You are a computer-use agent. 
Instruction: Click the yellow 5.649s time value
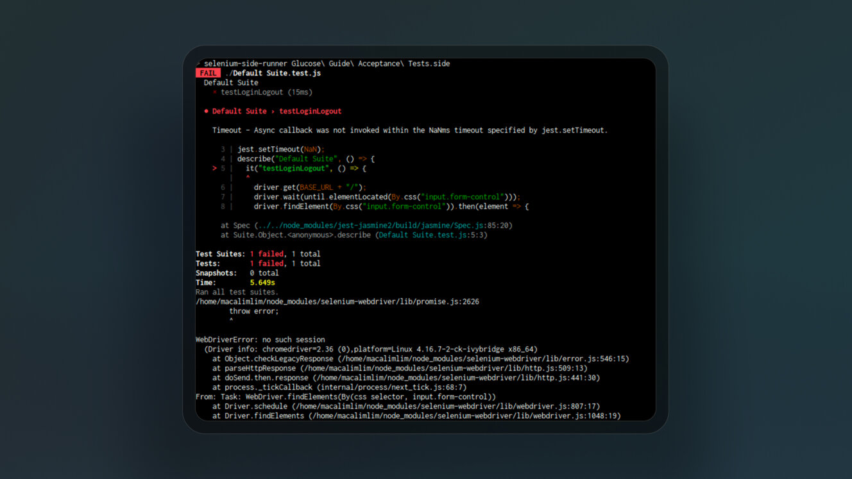(262, 282)
